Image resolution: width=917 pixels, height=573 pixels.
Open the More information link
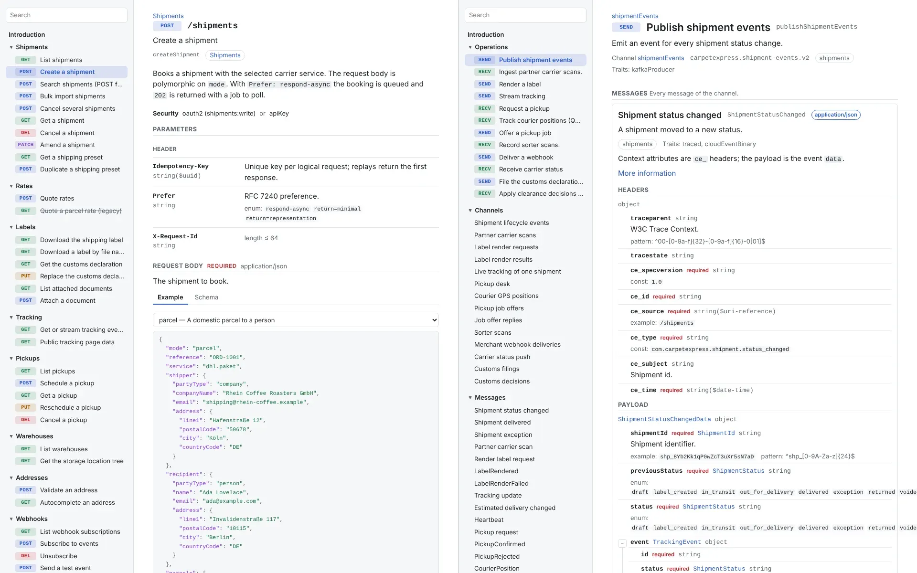click(647, 173)
